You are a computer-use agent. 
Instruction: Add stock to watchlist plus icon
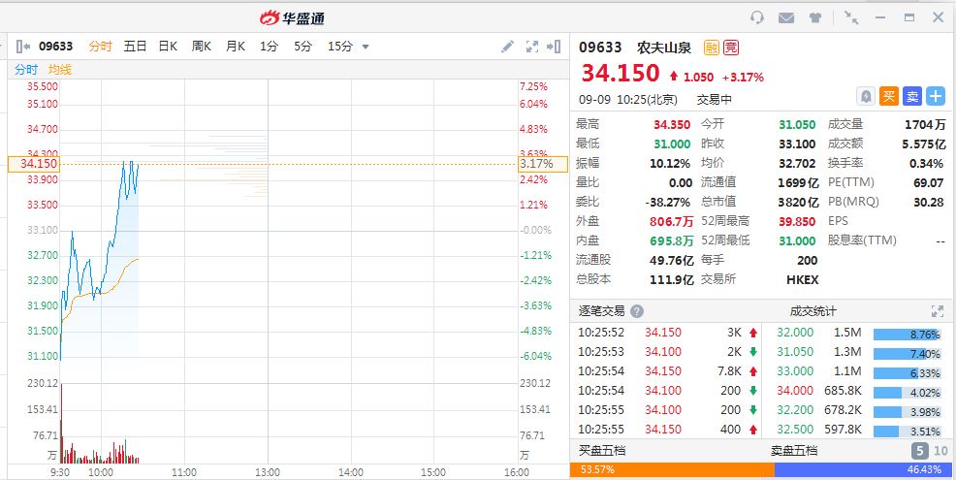(936, 95)
